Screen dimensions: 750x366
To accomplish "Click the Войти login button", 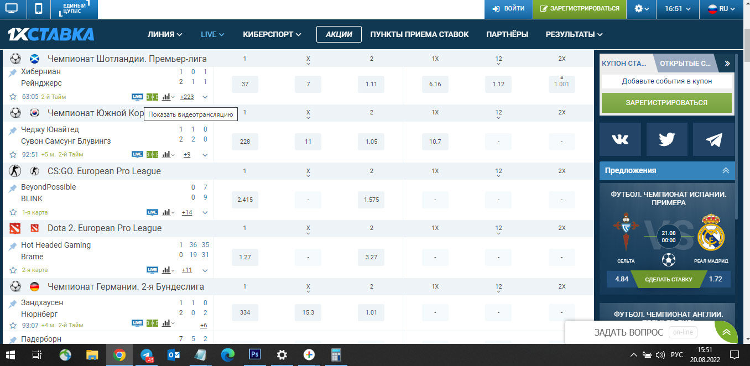I will 508,9.
